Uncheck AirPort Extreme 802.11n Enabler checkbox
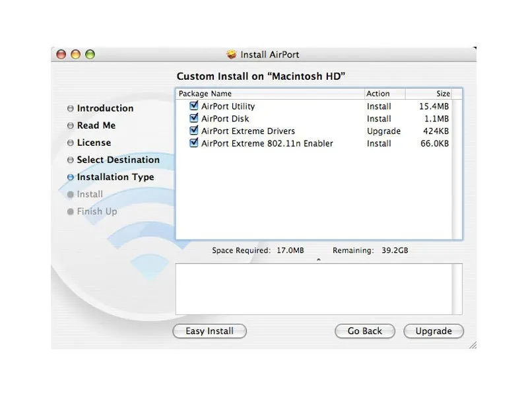The width and height of the screenshot is (528, 396). tap(194, 143)
